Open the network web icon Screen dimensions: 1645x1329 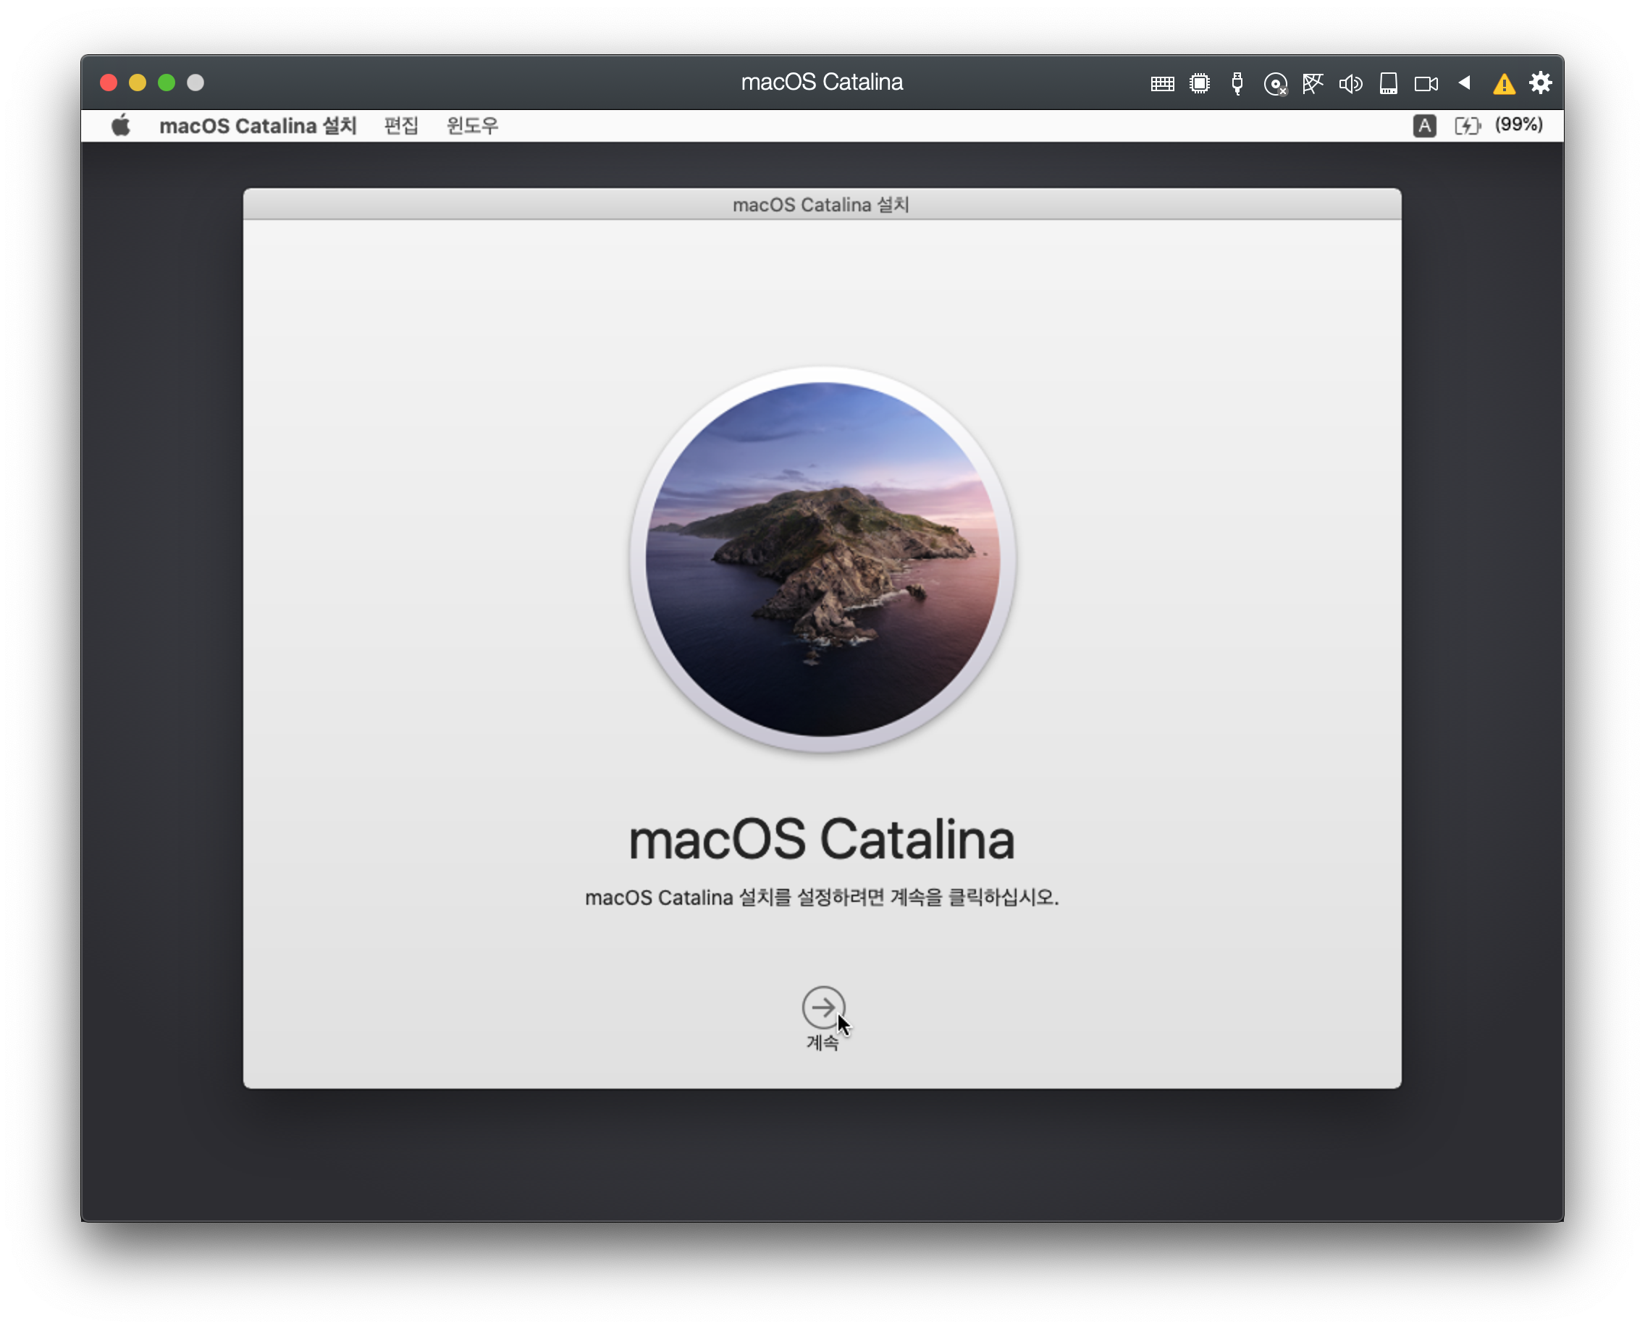coord(1313,83)
